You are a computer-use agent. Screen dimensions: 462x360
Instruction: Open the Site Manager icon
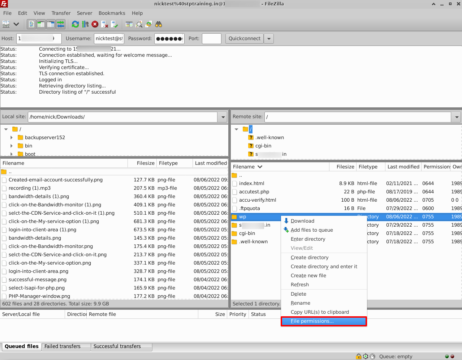(6, 24)
